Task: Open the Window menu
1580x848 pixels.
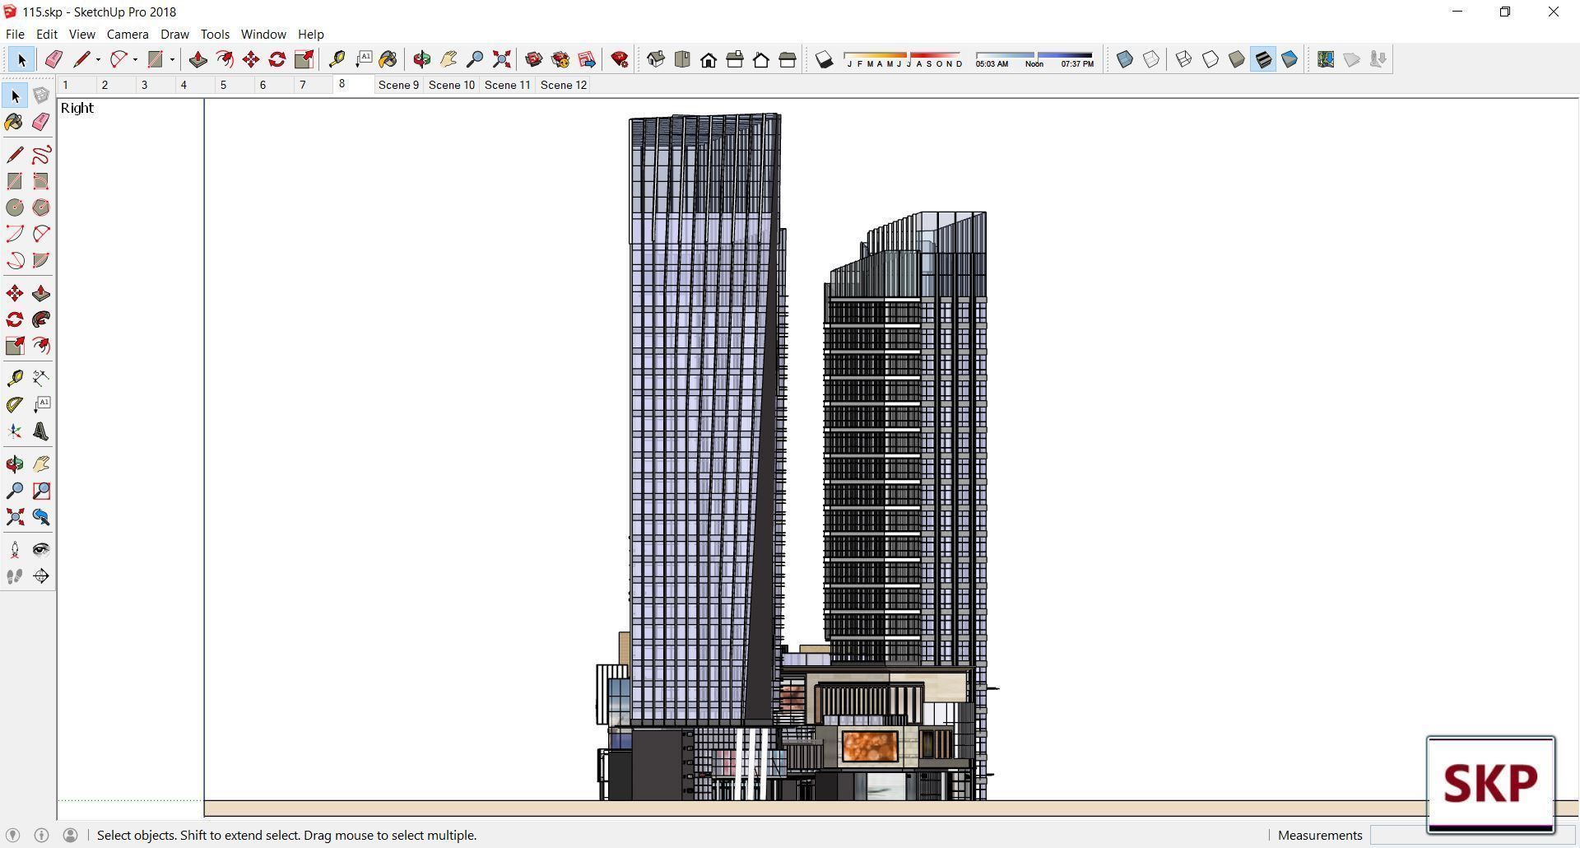Action: tap(263, 34)
